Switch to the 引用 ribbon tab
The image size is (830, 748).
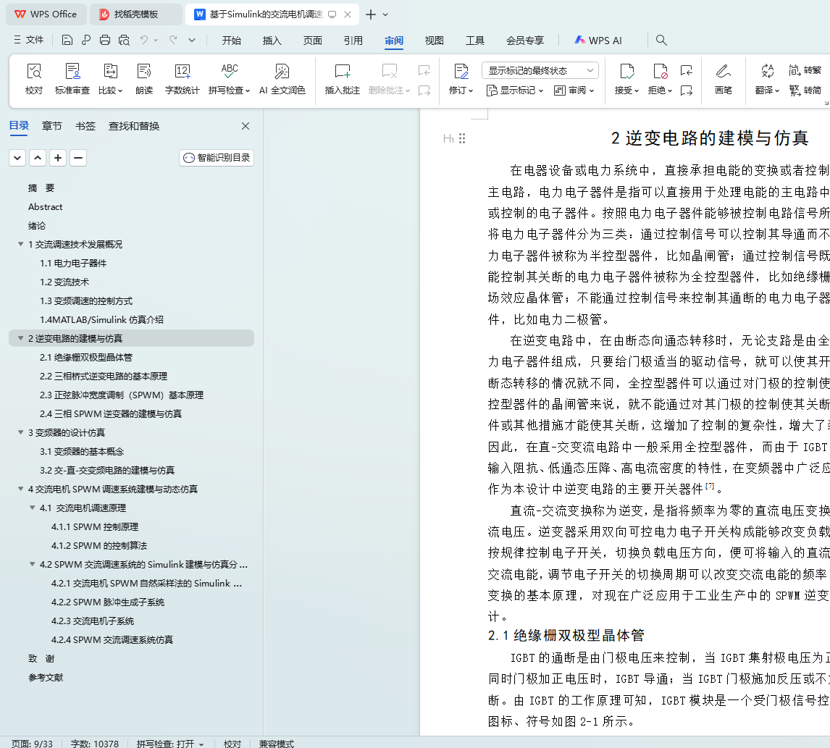point(353,41)
